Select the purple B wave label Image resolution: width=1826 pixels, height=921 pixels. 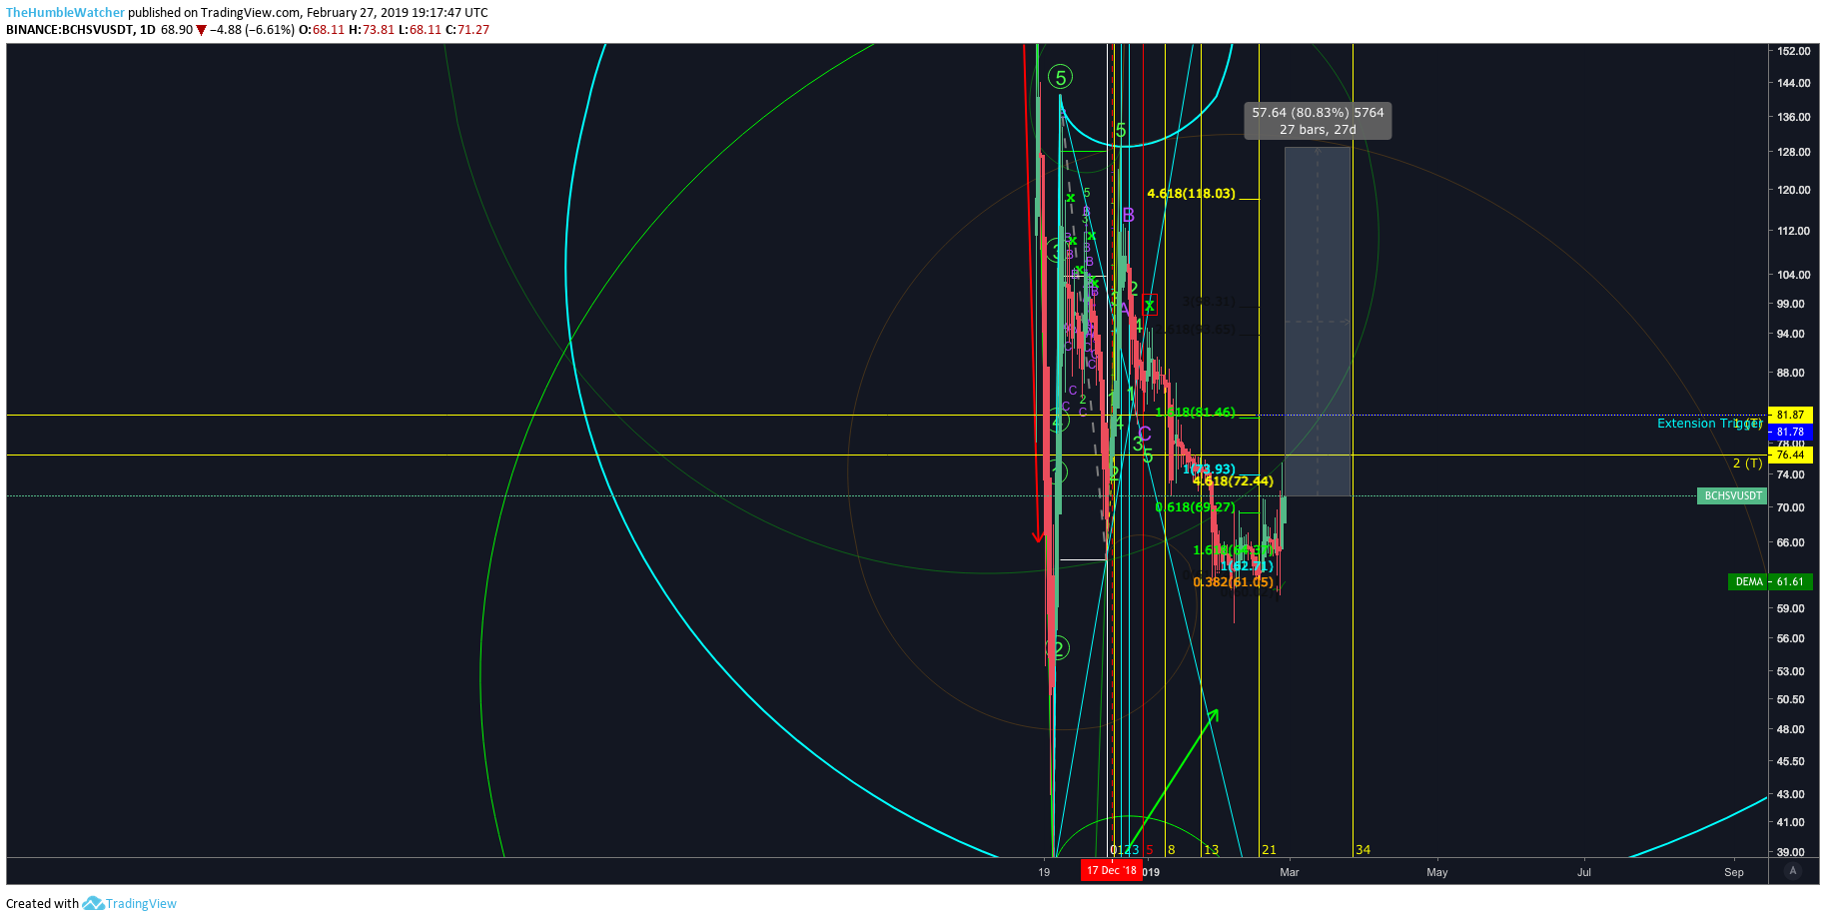1128,215
